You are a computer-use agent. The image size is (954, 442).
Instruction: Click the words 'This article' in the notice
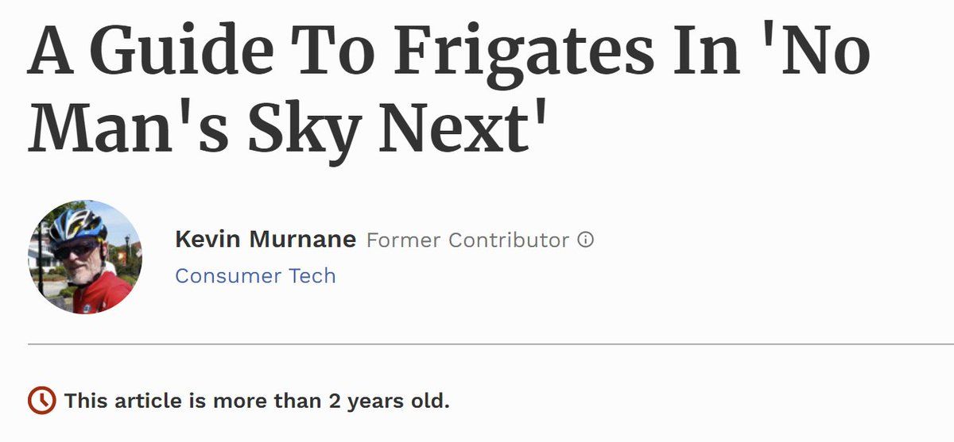pyautogui.click(x=123, y=401)
